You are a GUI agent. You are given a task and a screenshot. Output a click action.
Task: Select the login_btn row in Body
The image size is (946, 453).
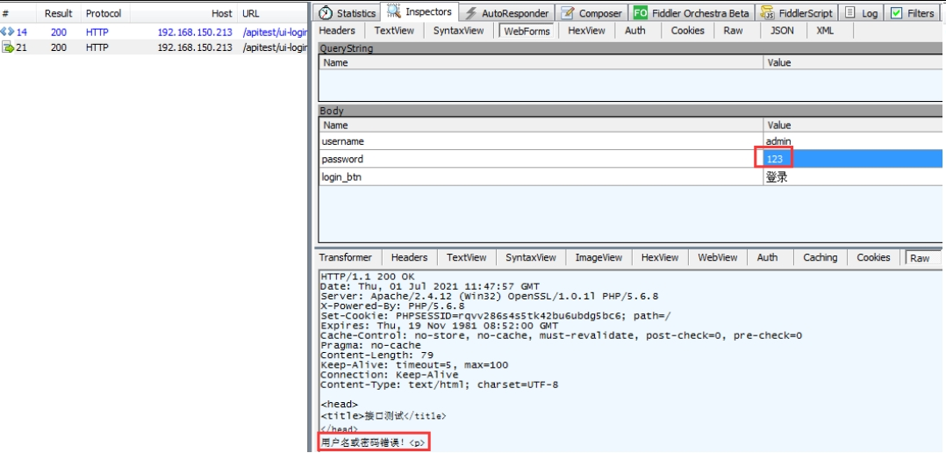(x=630, y=177)
